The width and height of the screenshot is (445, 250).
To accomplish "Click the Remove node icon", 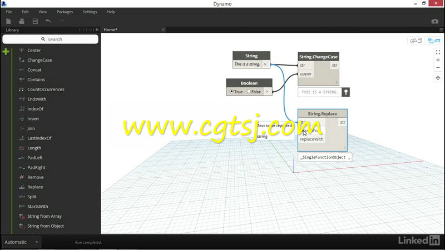I will (22, 177).
